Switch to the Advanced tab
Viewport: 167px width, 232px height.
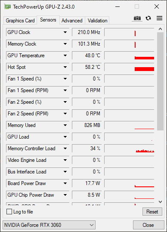pyautogui.click(x=72, y=21)
